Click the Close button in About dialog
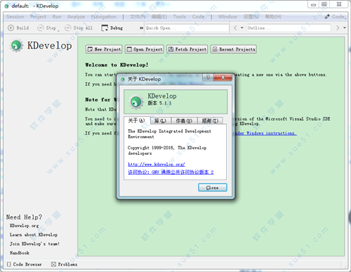 tap(213, 187)
